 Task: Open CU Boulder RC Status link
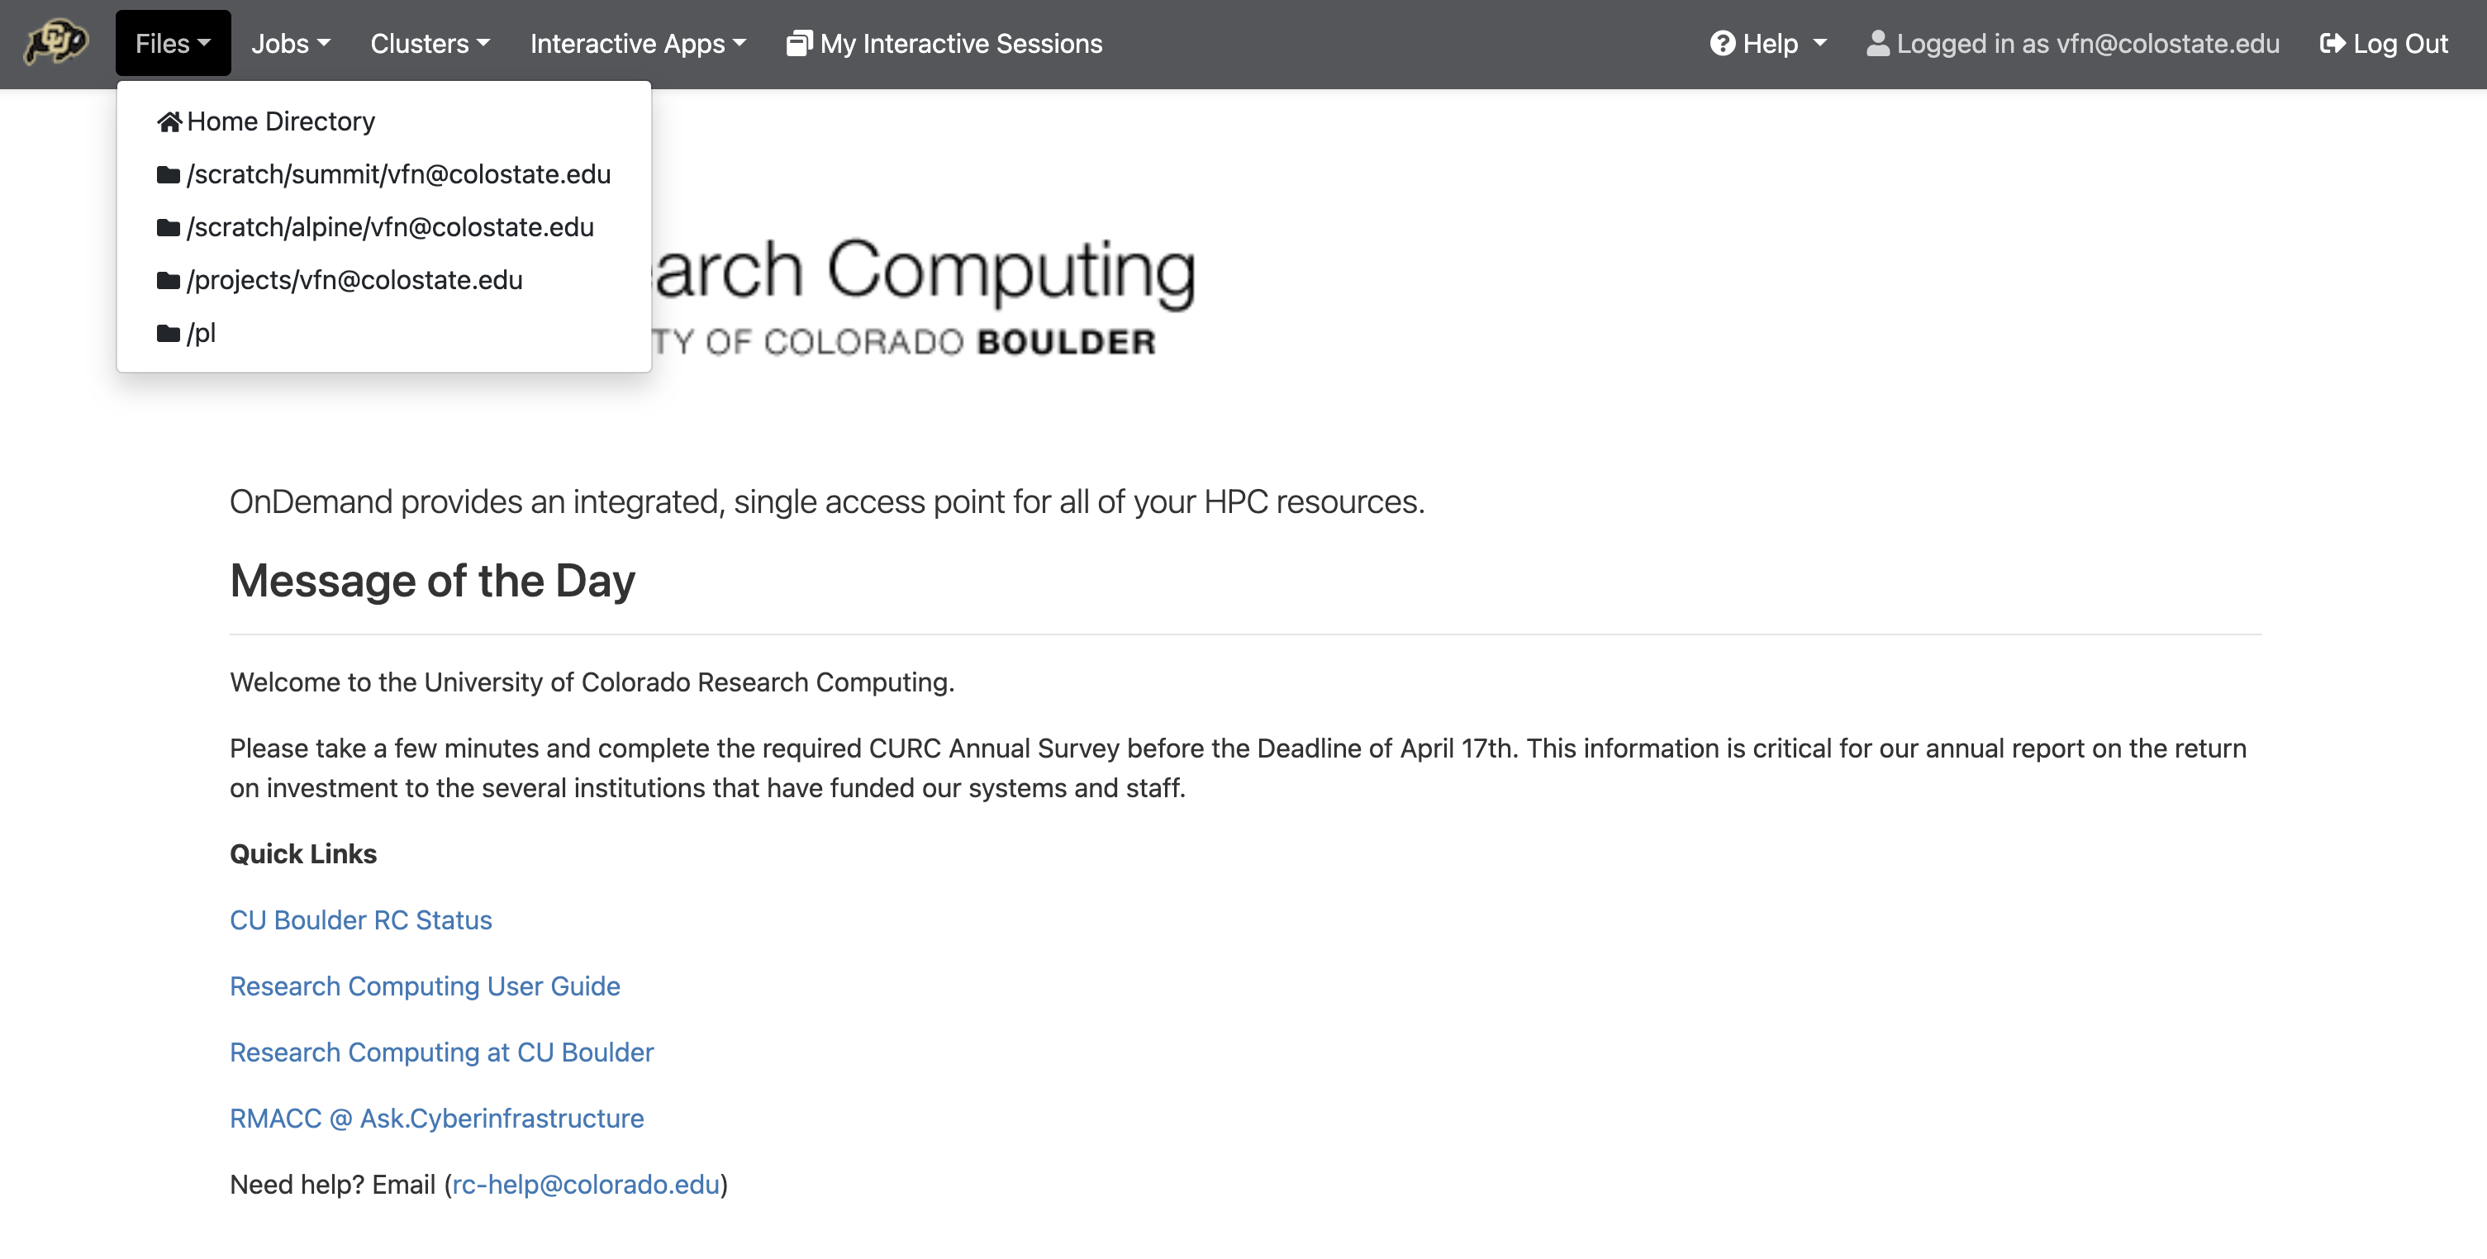click(x=361, y=920)
